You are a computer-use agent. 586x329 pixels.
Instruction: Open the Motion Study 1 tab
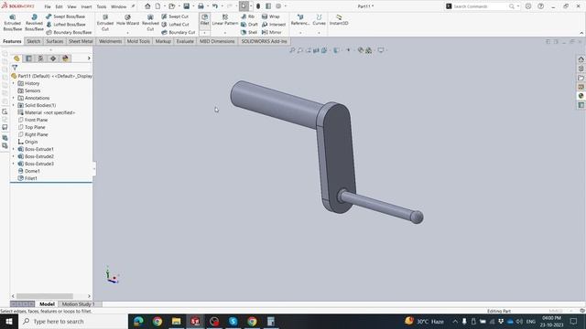[x=78, y=304]
